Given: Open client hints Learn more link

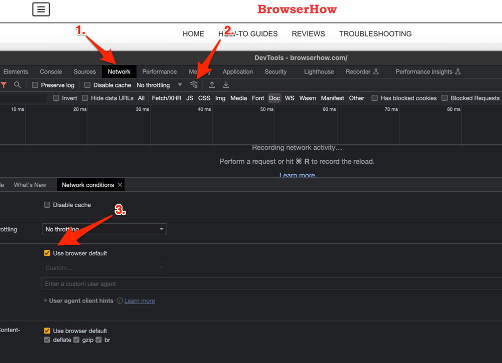Looking at the screenshot, I should pos(139,301).
